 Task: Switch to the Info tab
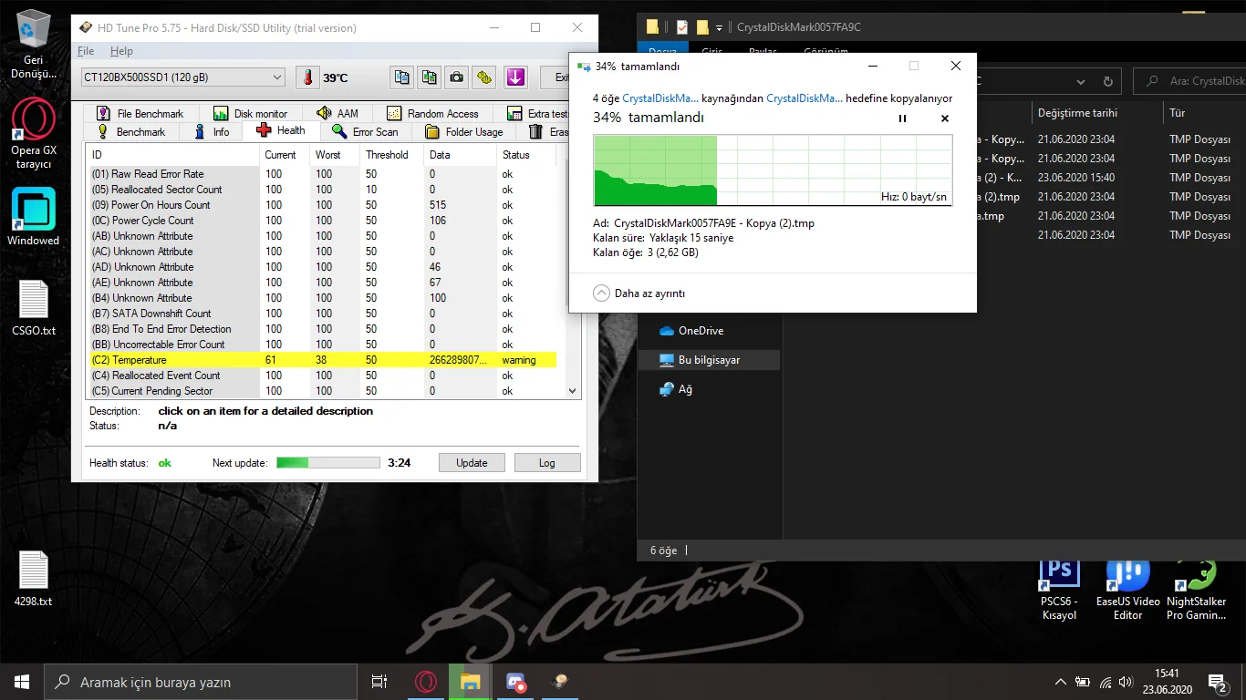pyautogui.click(x=212, y=132)
